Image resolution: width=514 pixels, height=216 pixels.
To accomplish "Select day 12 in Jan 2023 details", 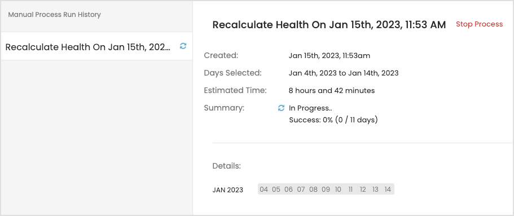I will click(363, 189).
